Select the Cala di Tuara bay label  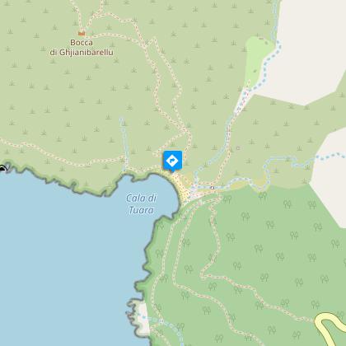[141, 204]
